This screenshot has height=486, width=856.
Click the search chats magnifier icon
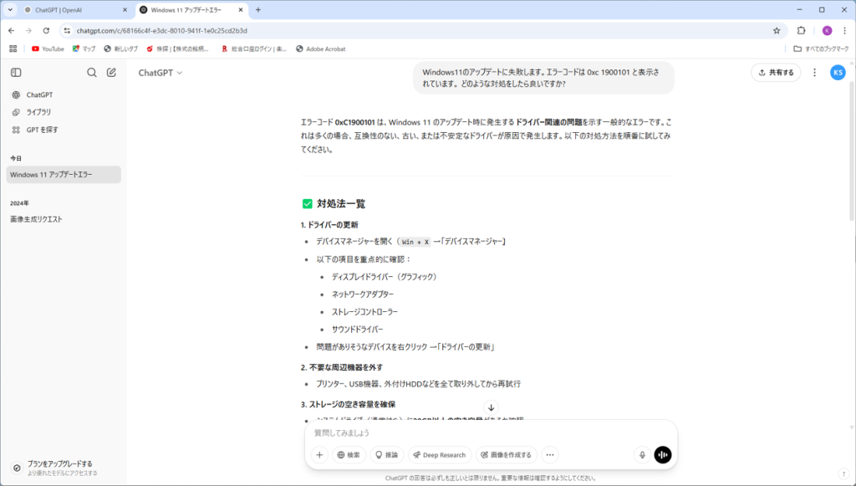point(92,73)
